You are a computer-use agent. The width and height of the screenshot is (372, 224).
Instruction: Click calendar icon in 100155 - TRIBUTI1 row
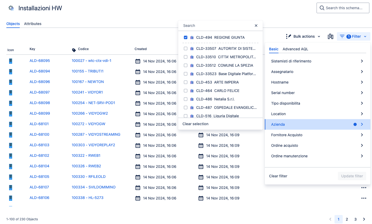(x=138, y=72)
